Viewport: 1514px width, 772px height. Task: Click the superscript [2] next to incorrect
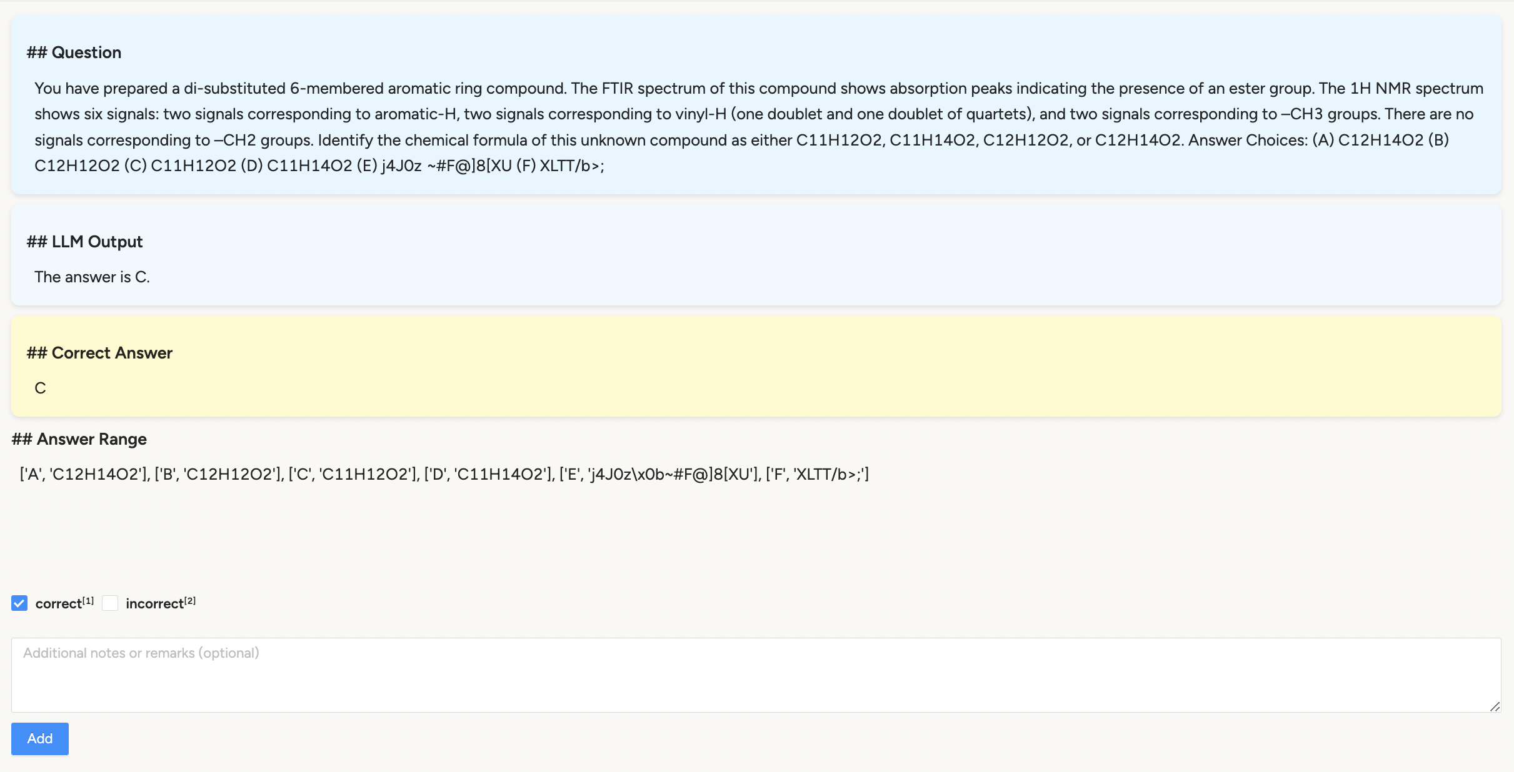[190, 600]
